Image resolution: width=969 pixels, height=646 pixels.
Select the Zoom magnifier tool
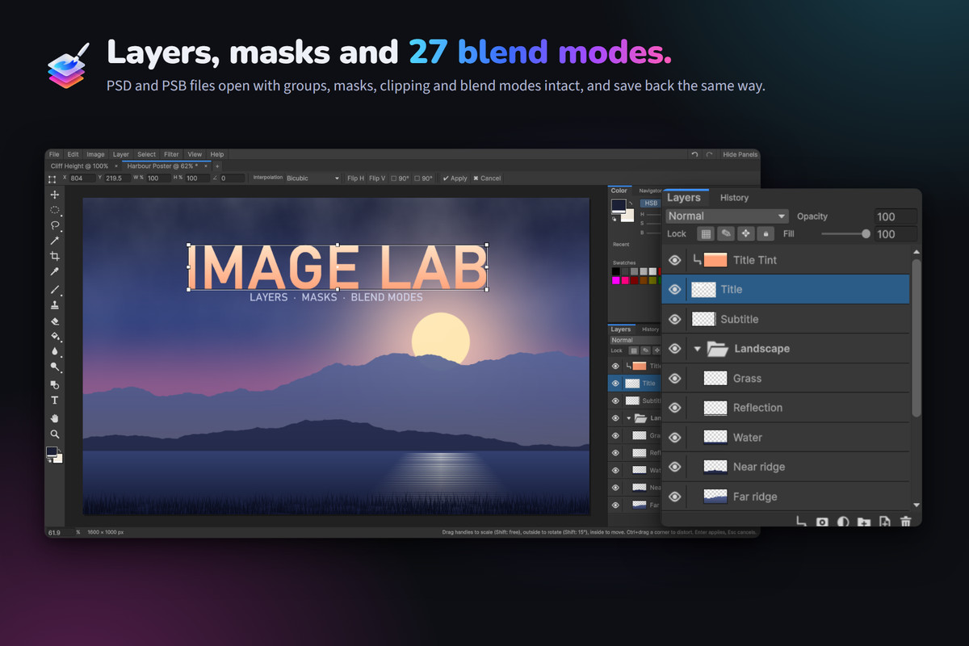pyautogui.click(x=55, y=434)
